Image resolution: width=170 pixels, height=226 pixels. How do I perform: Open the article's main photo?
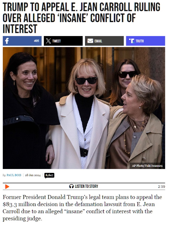(84, 108)
